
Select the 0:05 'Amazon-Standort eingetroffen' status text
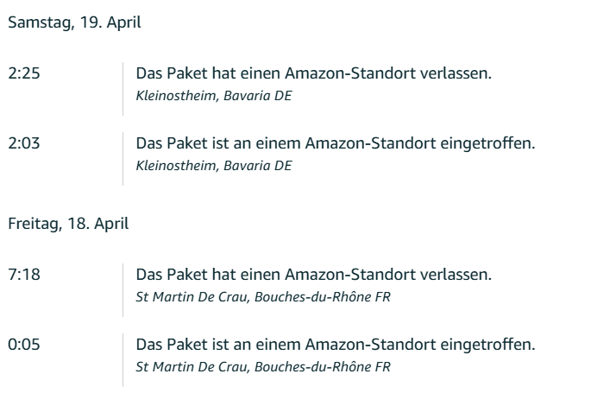pos(336,345)
